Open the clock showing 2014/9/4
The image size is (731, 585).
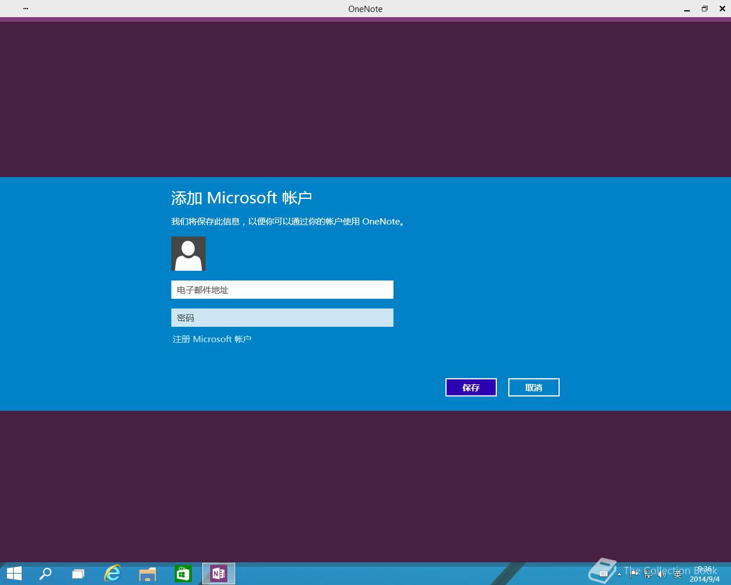point(705,574)
